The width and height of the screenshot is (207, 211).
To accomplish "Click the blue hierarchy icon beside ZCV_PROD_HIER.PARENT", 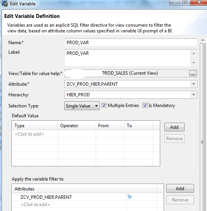I will point(130,197).
